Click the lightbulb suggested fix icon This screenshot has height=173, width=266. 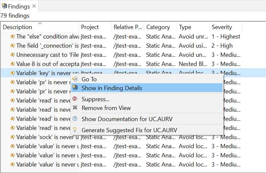coord(75,130)
